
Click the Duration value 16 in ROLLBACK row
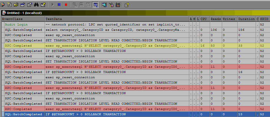pos(240,72)
